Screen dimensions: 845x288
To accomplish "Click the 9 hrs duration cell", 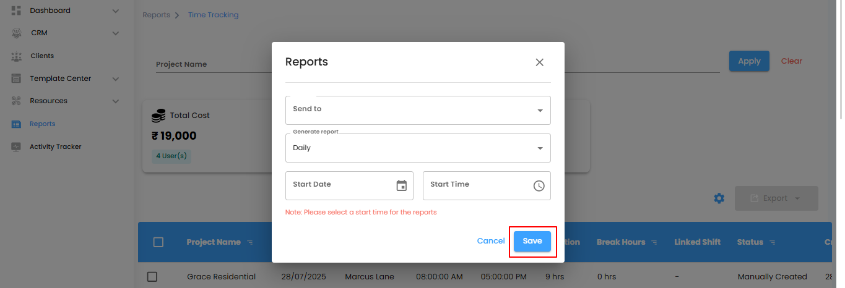I will tap(555, 277).
